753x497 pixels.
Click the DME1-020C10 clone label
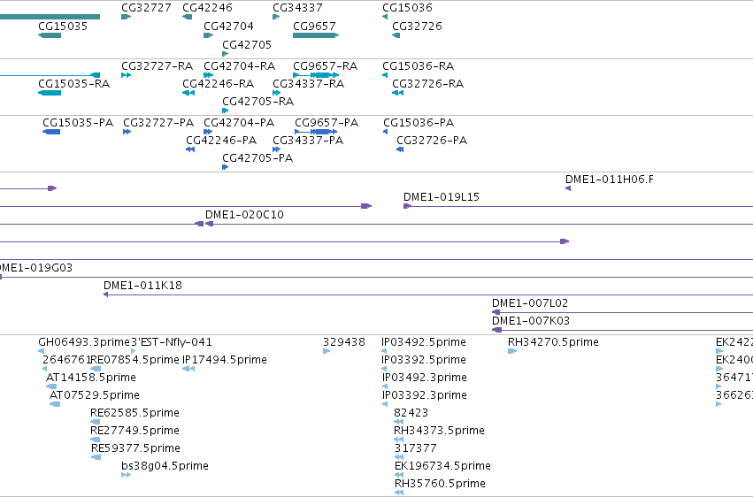click(244, 215)
